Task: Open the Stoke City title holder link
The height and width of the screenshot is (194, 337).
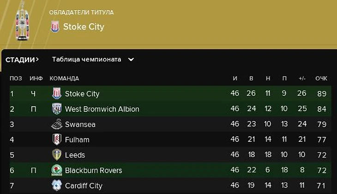Action: (x=84, y=27)
